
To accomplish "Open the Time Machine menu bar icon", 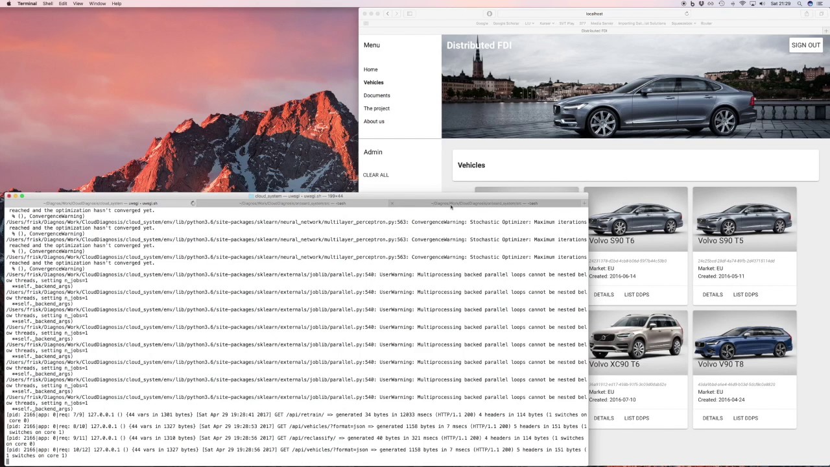I will pyautogui.click(x=722, y=4).
